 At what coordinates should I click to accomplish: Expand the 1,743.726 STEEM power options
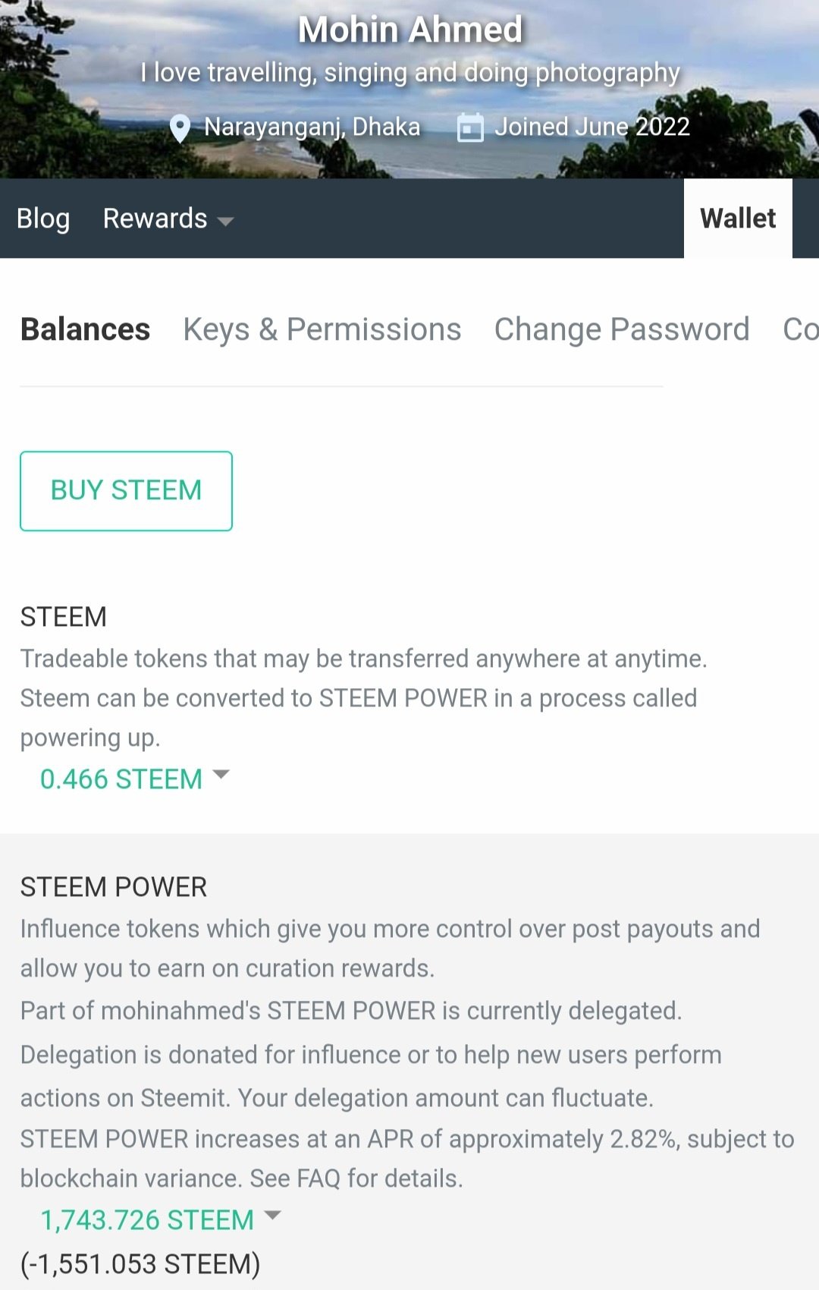tap(147, 1220)
